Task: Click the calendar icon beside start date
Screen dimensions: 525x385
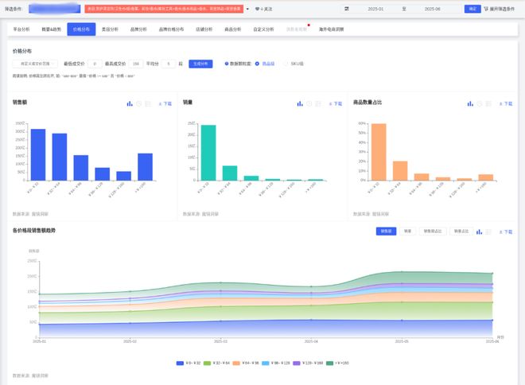Action: (347, 9)
